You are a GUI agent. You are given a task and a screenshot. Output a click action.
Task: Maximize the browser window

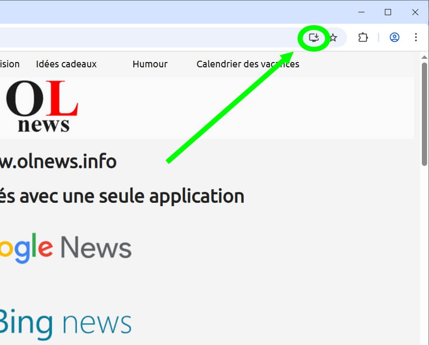click(388, 12)
